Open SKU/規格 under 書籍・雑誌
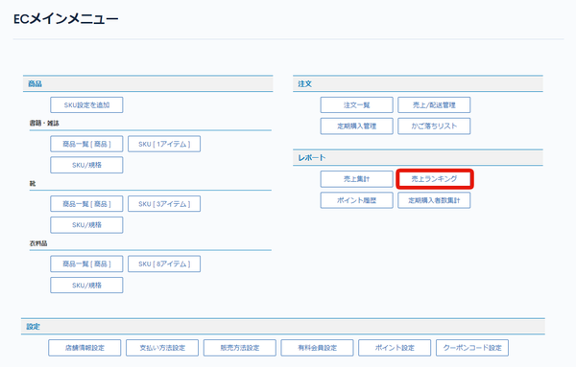 tap(86, 165)
